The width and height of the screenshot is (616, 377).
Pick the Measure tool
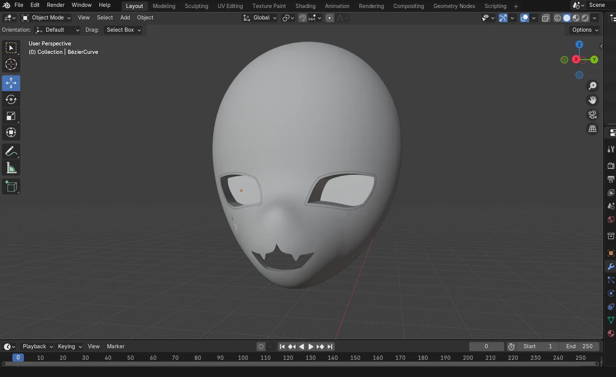click(11, 168)
